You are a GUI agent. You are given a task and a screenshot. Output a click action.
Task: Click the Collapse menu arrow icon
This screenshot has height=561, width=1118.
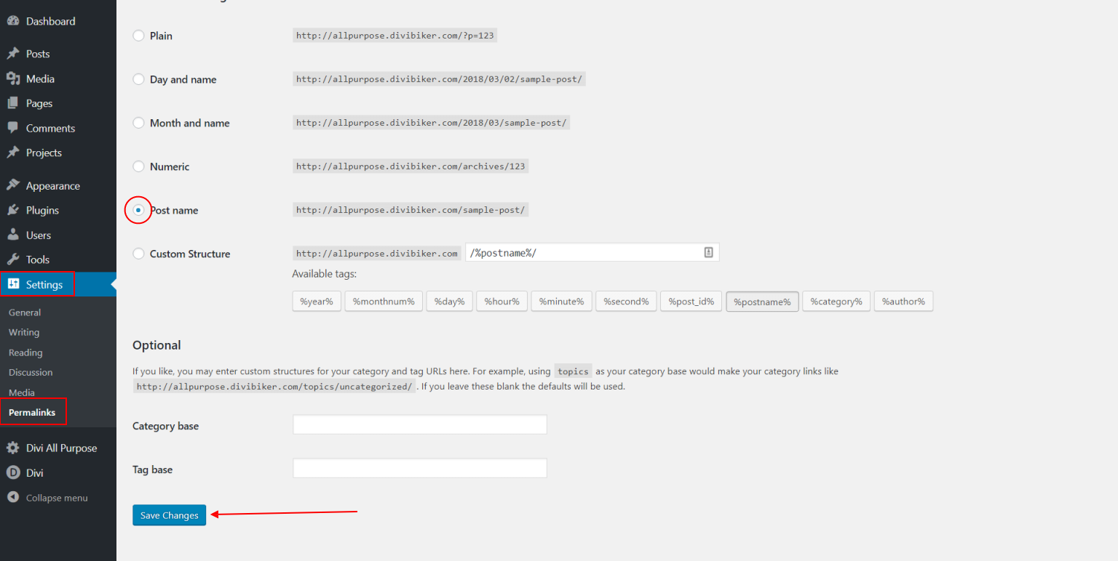point(13,498)
